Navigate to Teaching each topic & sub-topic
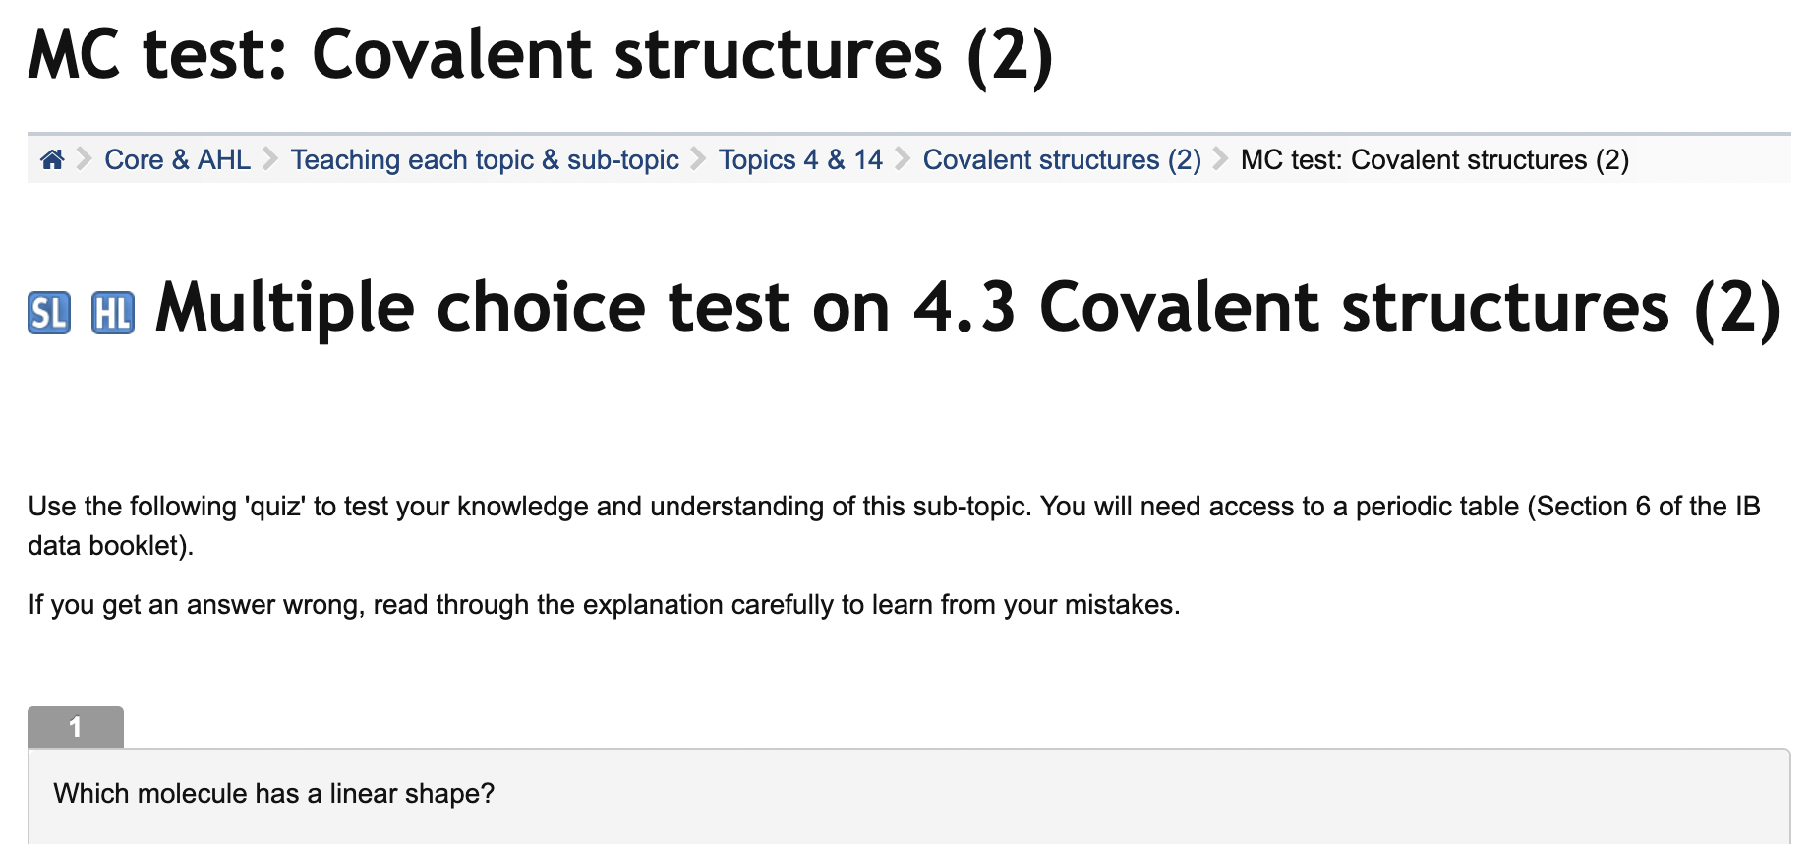 click(485, 159)
